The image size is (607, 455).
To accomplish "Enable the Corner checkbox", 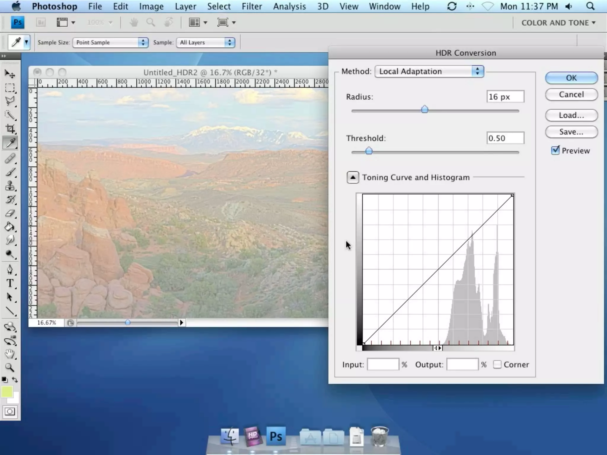I will (x=497, y=364).
